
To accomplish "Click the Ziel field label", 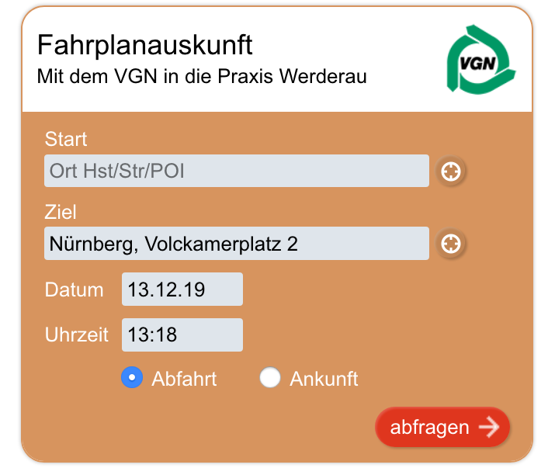I will point(61,213).
